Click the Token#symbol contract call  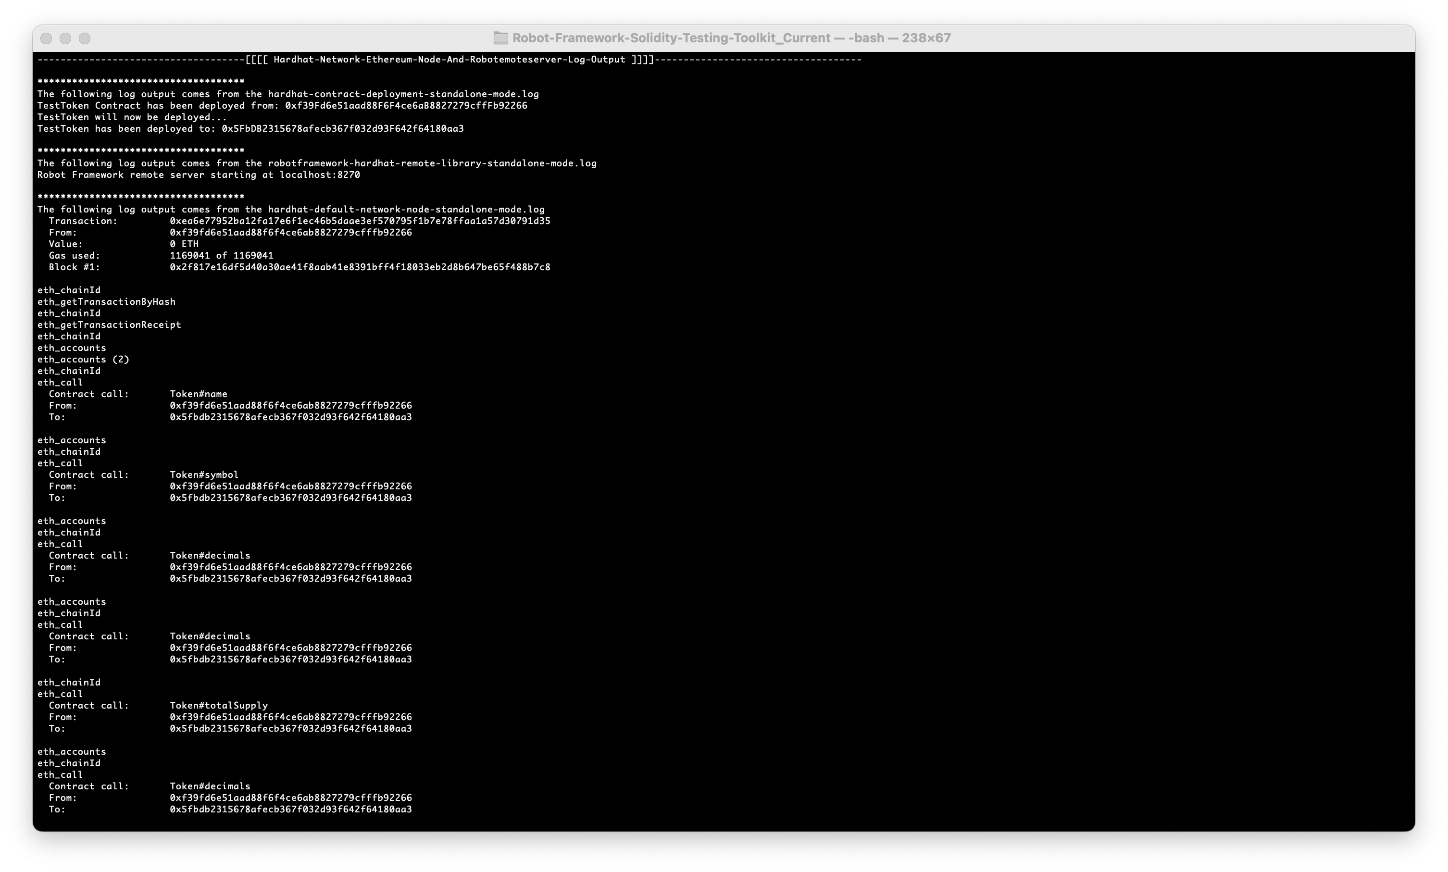click(204, 475)
